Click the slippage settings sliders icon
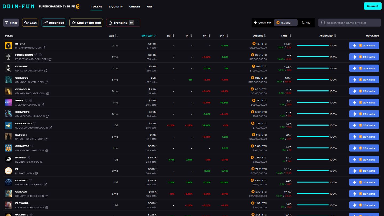Viewport: 384px width, 216px height. [303, 23]
